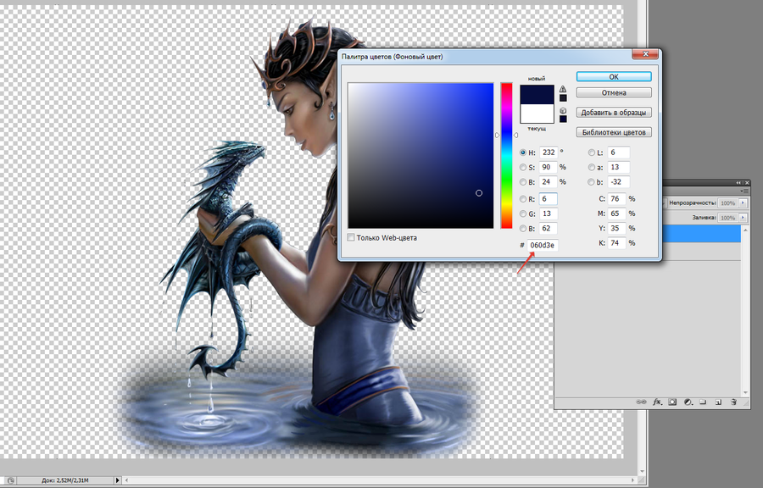Viewport: 763px width, 488px height.
Task: Click the Отмена cancel button
Action: point(614,92)
